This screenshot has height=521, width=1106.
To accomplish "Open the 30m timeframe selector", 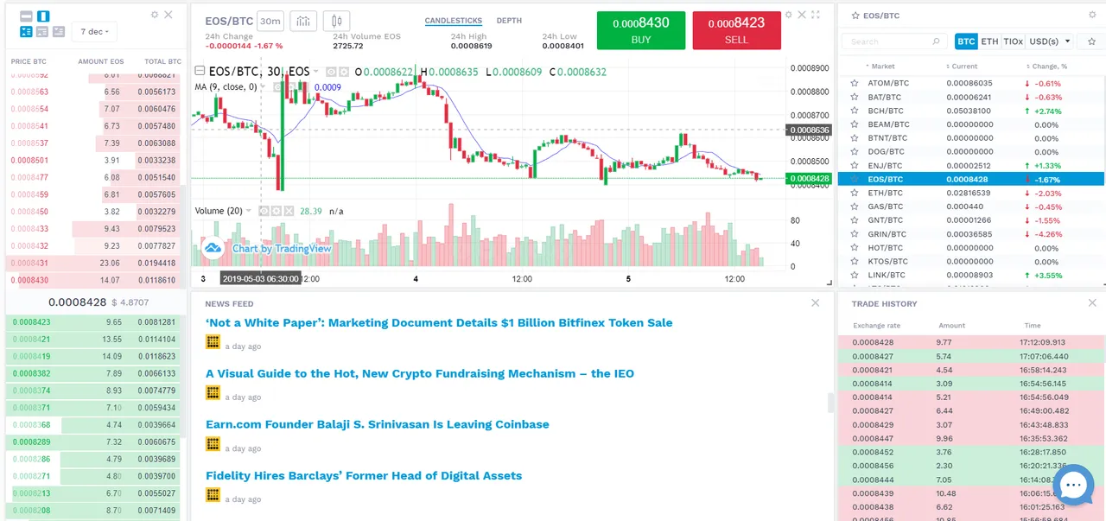I will 270,21.
